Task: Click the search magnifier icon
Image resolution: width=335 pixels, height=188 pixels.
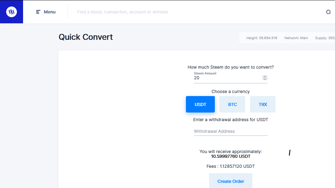Action: (x=328, y=12)
